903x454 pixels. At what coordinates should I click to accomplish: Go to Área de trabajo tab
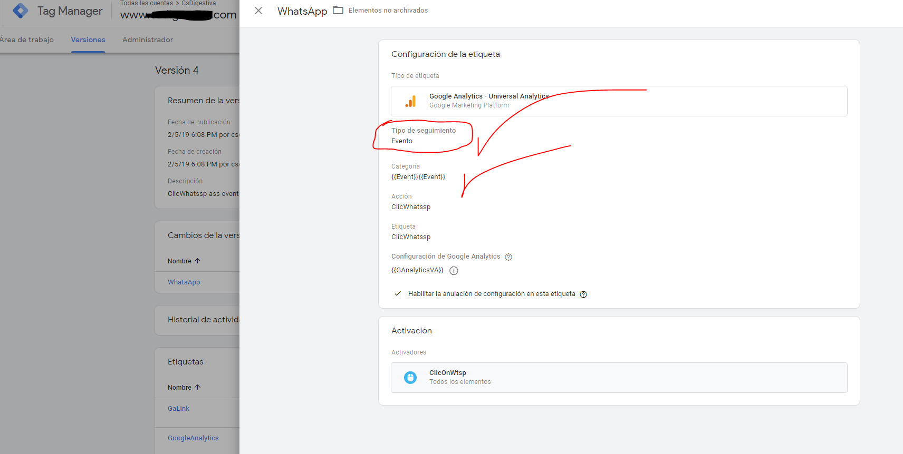coord(27,40)
